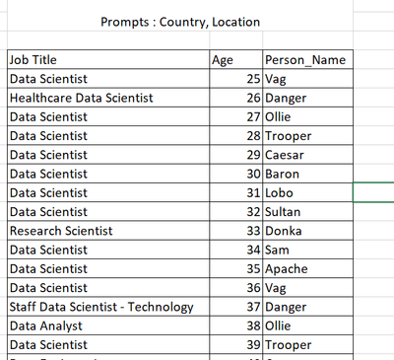The image size is (394, 360).
Task: Select the Person_Name header cell
Action: [308, 60]
